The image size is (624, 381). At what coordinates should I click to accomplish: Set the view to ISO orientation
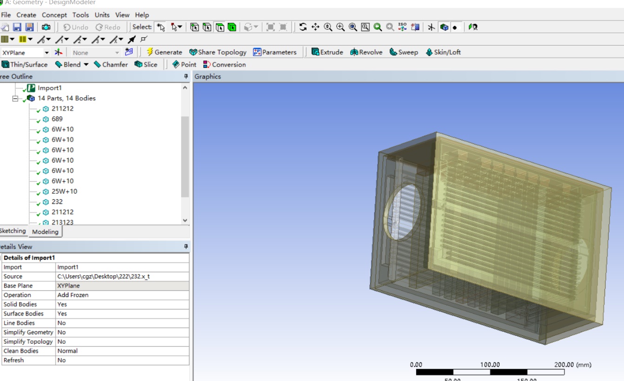click(x=402, y=27)
